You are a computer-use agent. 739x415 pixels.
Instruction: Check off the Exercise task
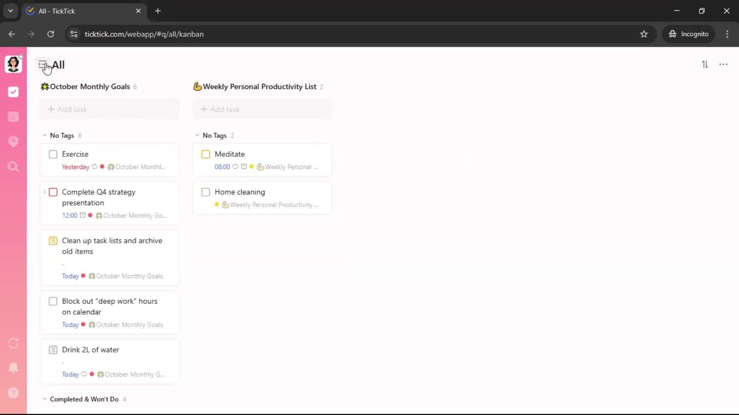[53, 154]
